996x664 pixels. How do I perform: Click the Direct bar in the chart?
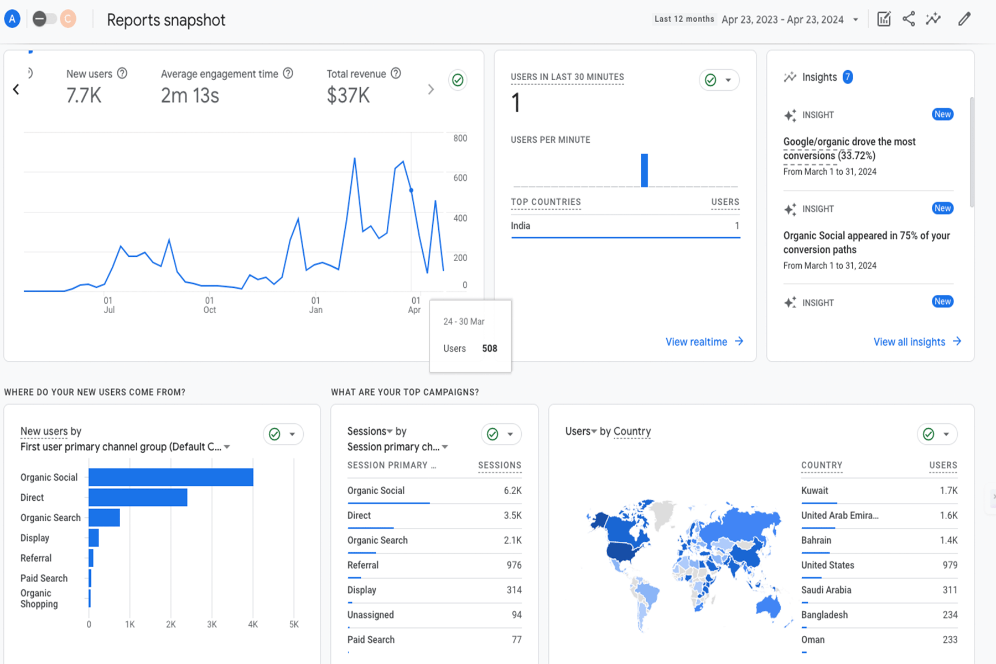click(x=138, y=497)
